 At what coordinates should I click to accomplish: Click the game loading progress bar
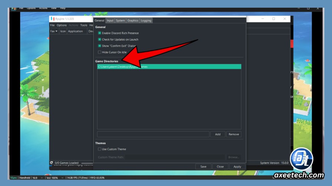coord(87,163)
